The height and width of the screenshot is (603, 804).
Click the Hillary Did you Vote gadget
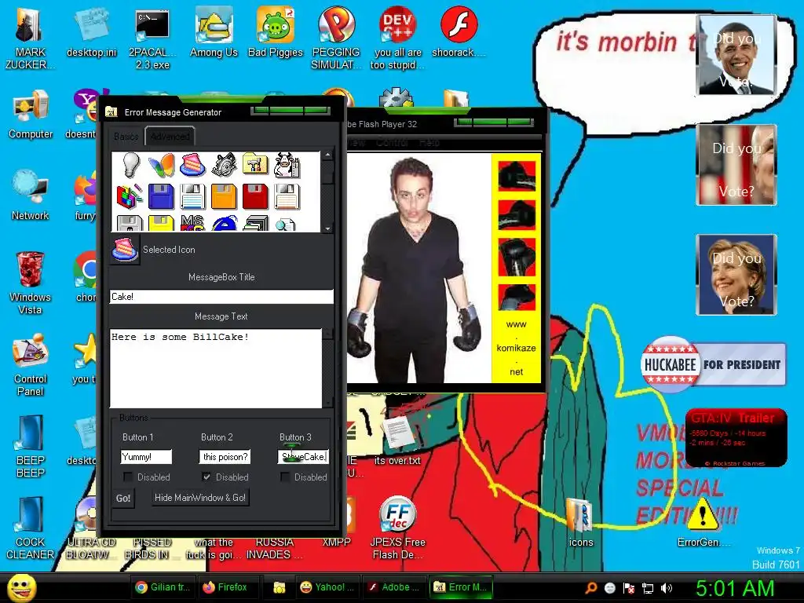[x=736, y=274]
